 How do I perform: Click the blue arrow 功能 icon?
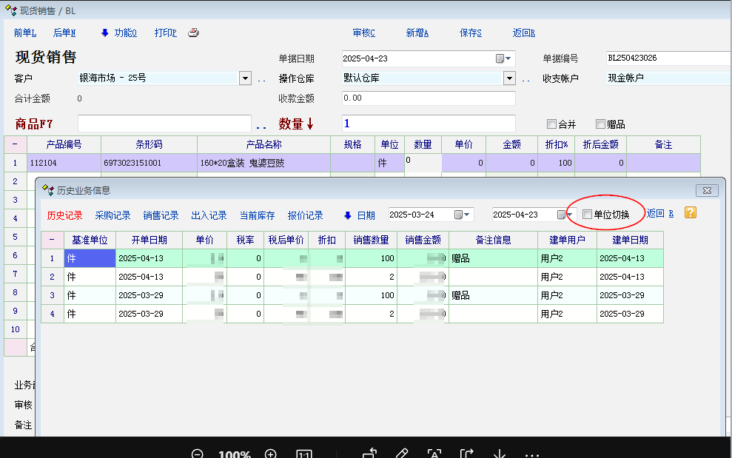pos(105,33)
